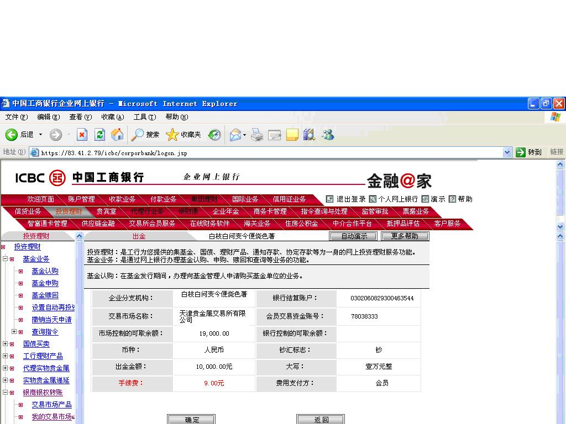The image size is (566, 424).
Task: Click the ICBC red circular logo
Action: (x=57, y=178)
